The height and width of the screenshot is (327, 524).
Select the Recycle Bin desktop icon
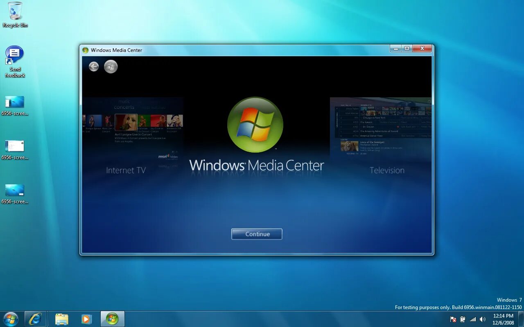pyautogui.click(x=15, y=15)
